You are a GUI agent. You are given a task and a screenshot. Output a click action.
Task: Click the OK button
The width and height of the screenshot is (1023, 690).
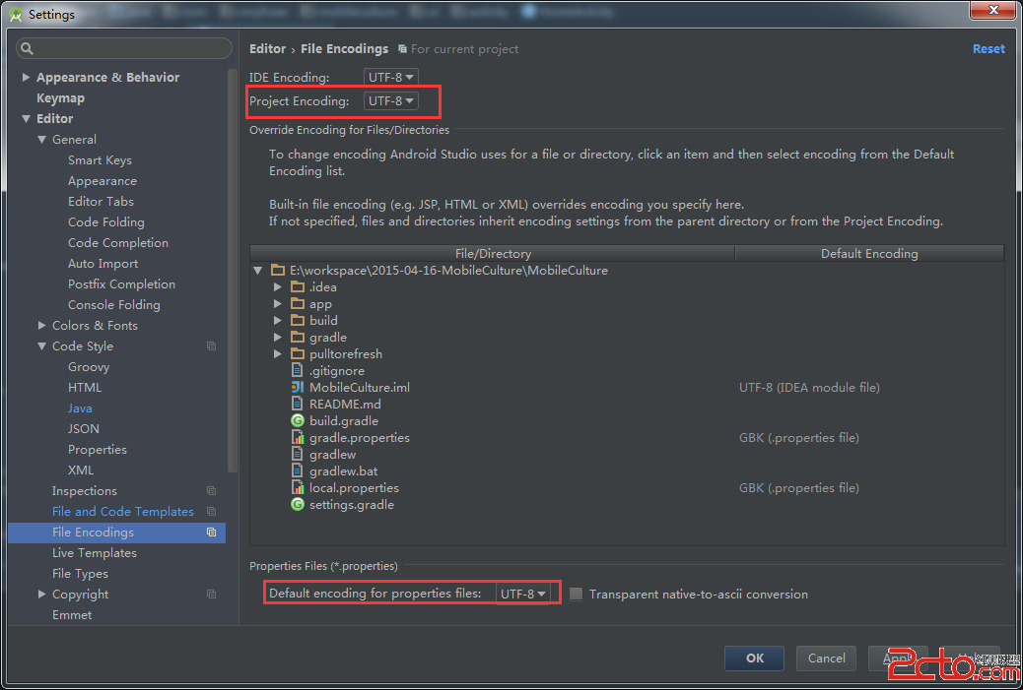tap(754, 659)
